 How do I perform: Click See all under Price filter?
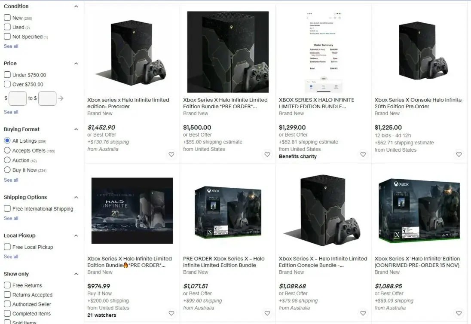tap(11, 112)
